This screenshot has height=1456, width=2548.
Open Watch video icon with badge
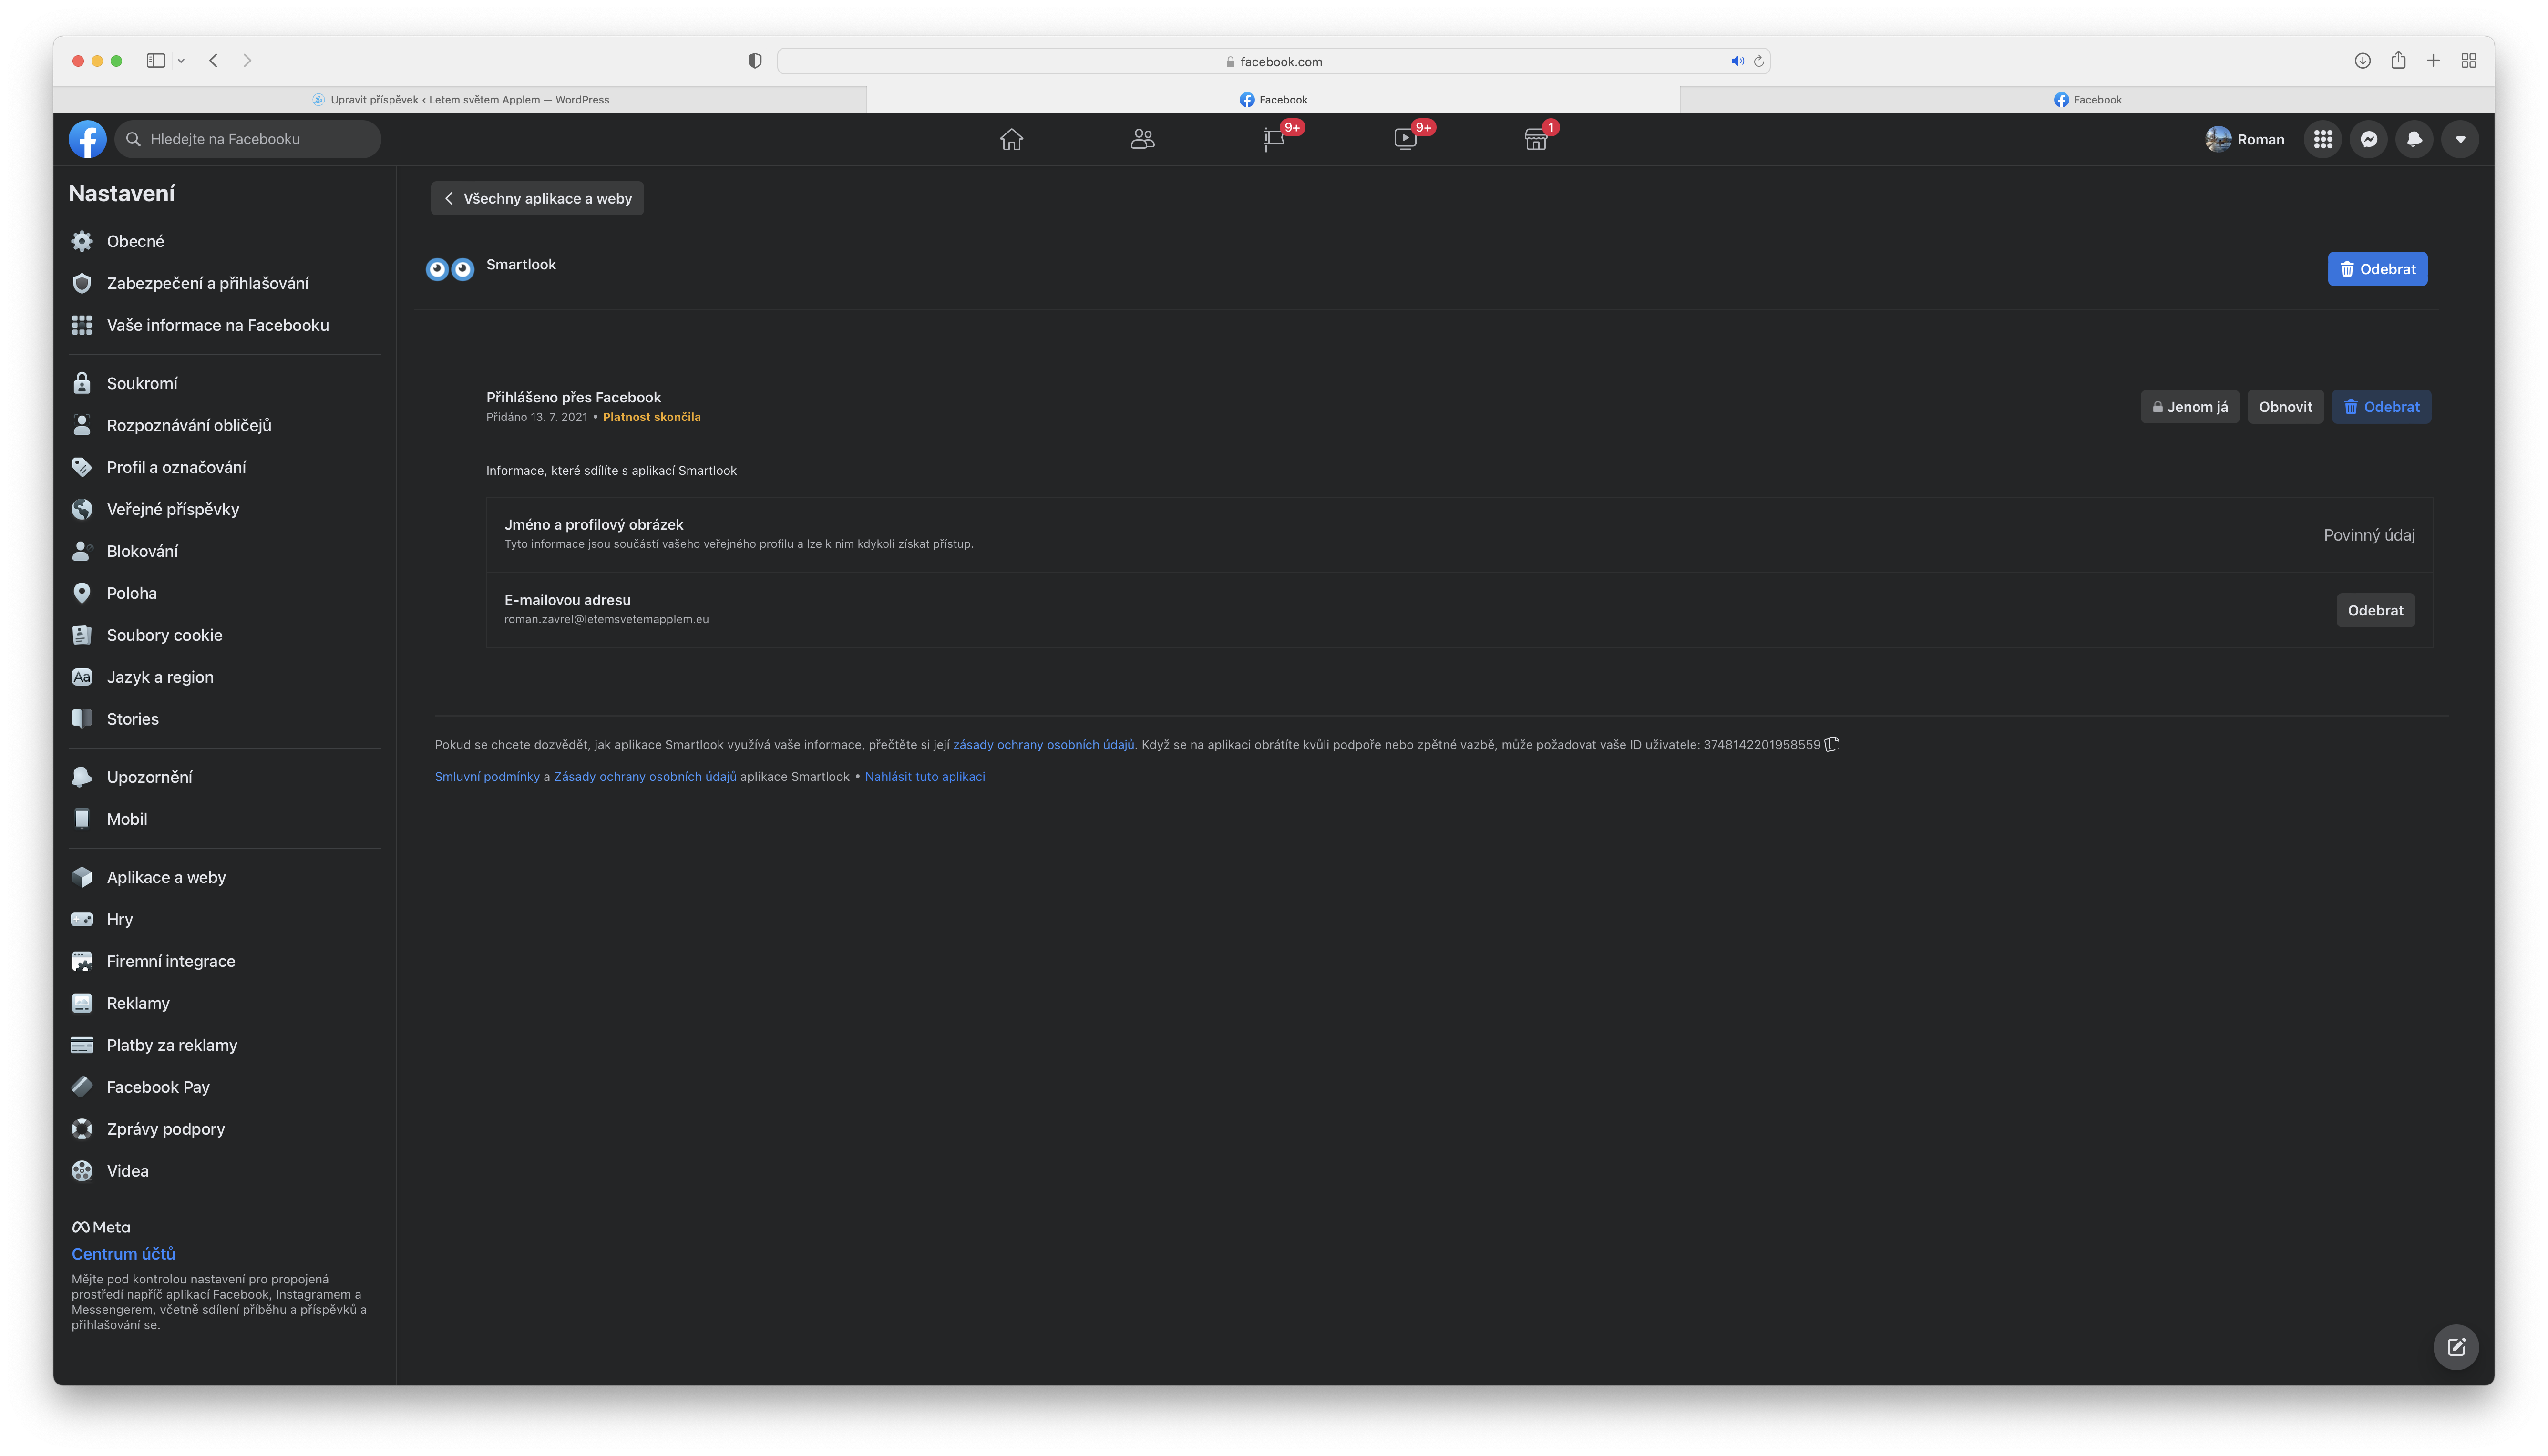pyautogui.click(x=1405, y=139)
